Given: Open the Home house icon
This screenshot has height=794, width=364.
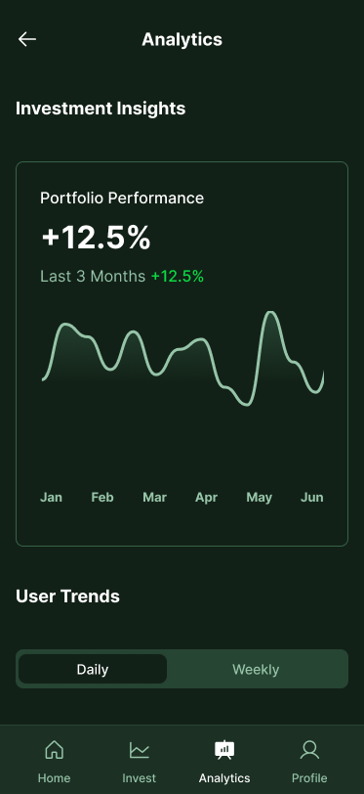Looking at the screenshot, I should (54, 749).
